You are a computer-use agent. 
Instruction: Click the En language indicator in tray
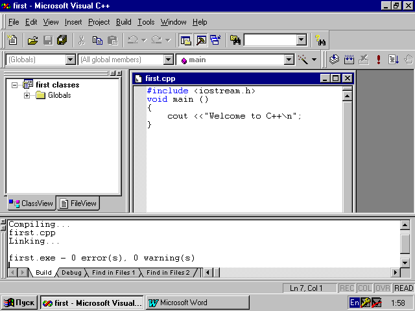point(355,303)
